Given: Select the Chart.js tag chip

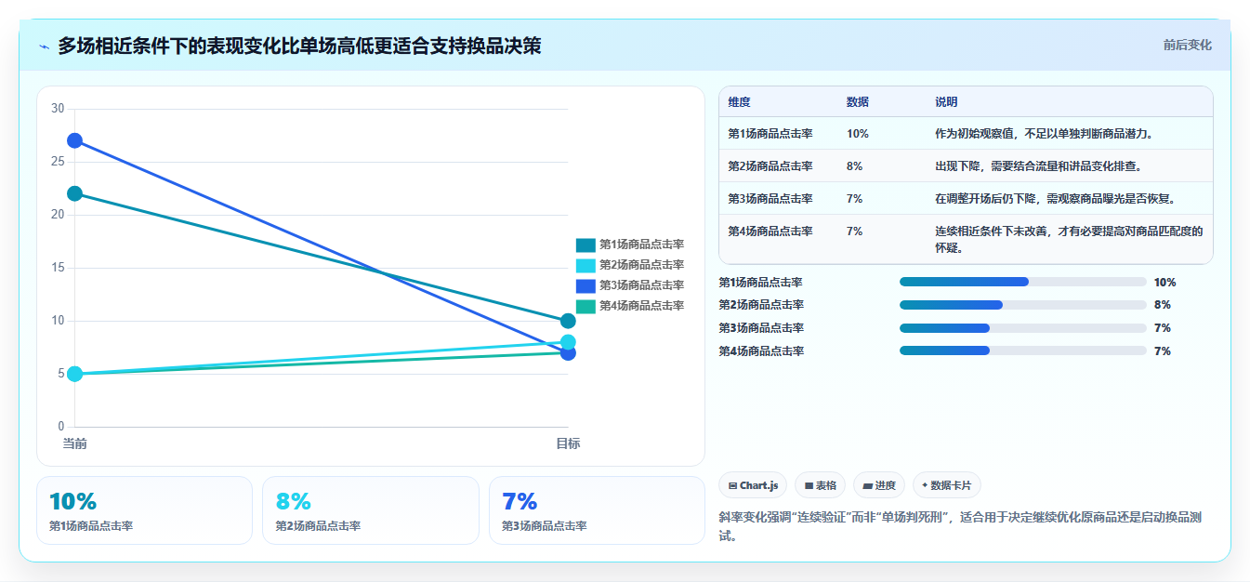Looking at the screenshot, I should point(753,485).
